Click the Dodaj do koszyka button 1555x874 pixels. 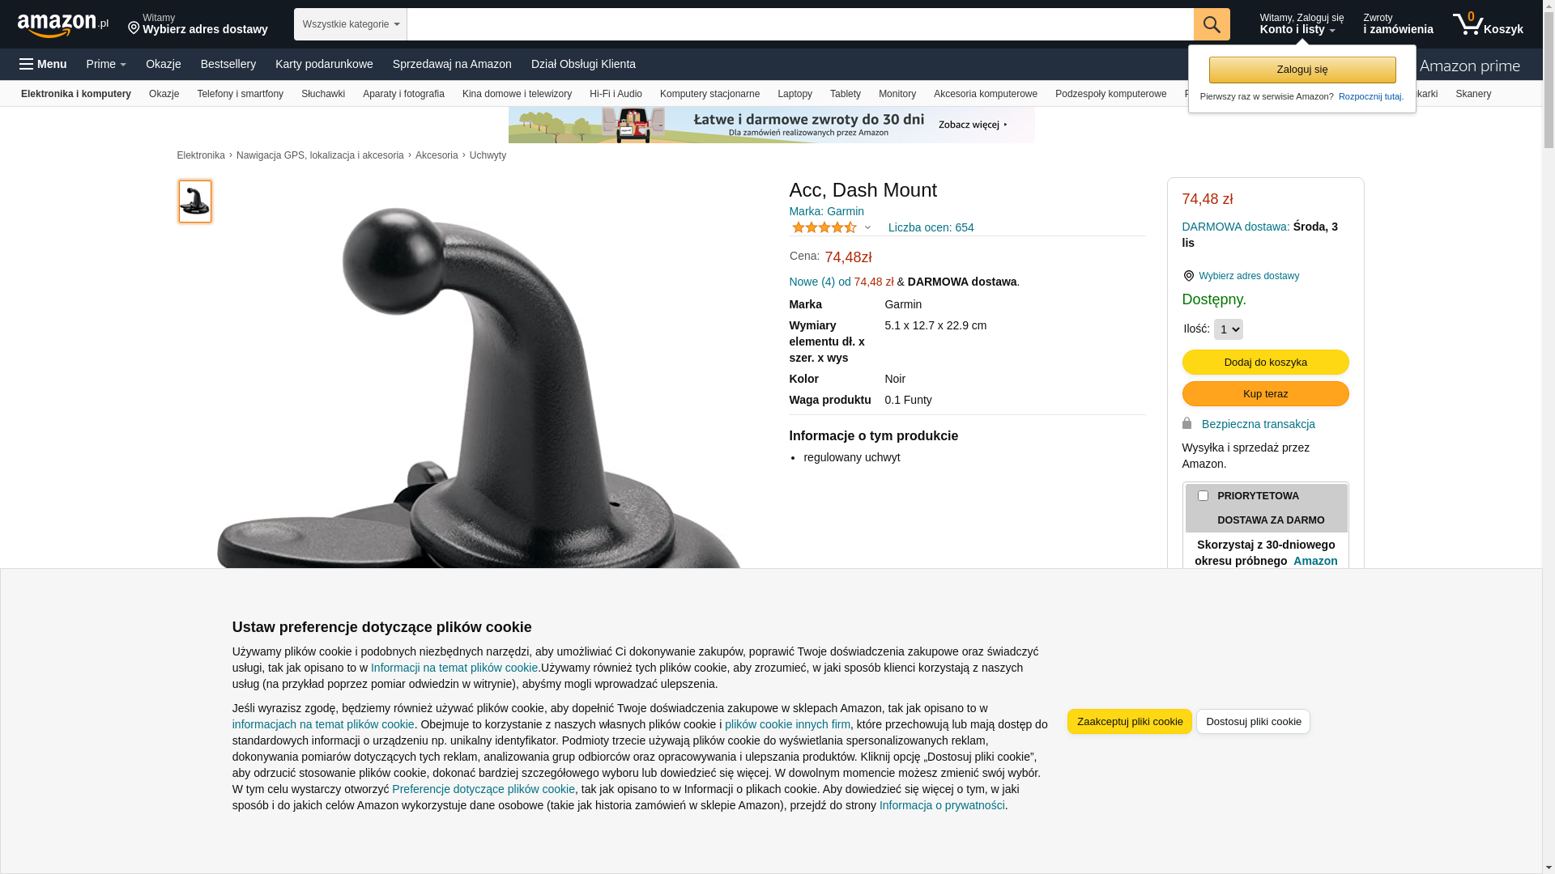(x=1265, y=362)
